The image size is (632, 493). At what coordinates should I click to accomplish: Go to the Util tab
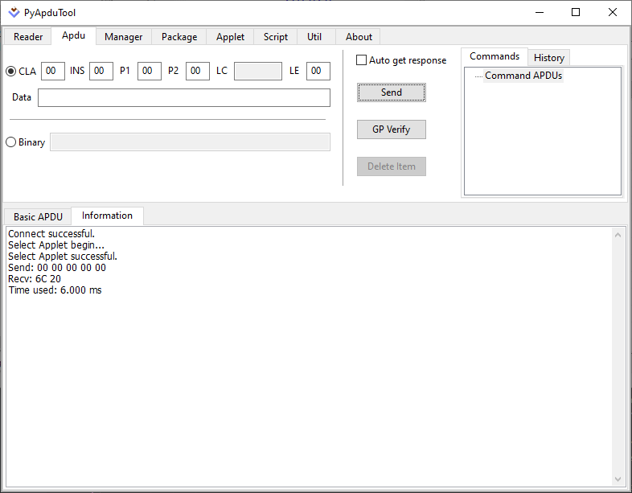tap(314, 37)
